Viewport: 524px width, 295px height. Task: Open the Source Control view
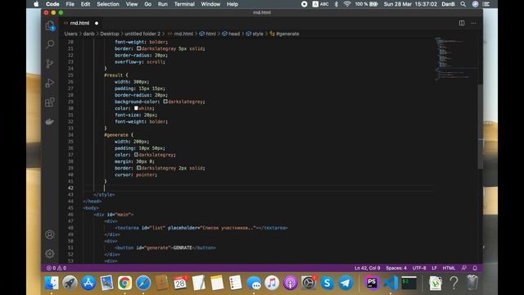click(x=50, y=64)
